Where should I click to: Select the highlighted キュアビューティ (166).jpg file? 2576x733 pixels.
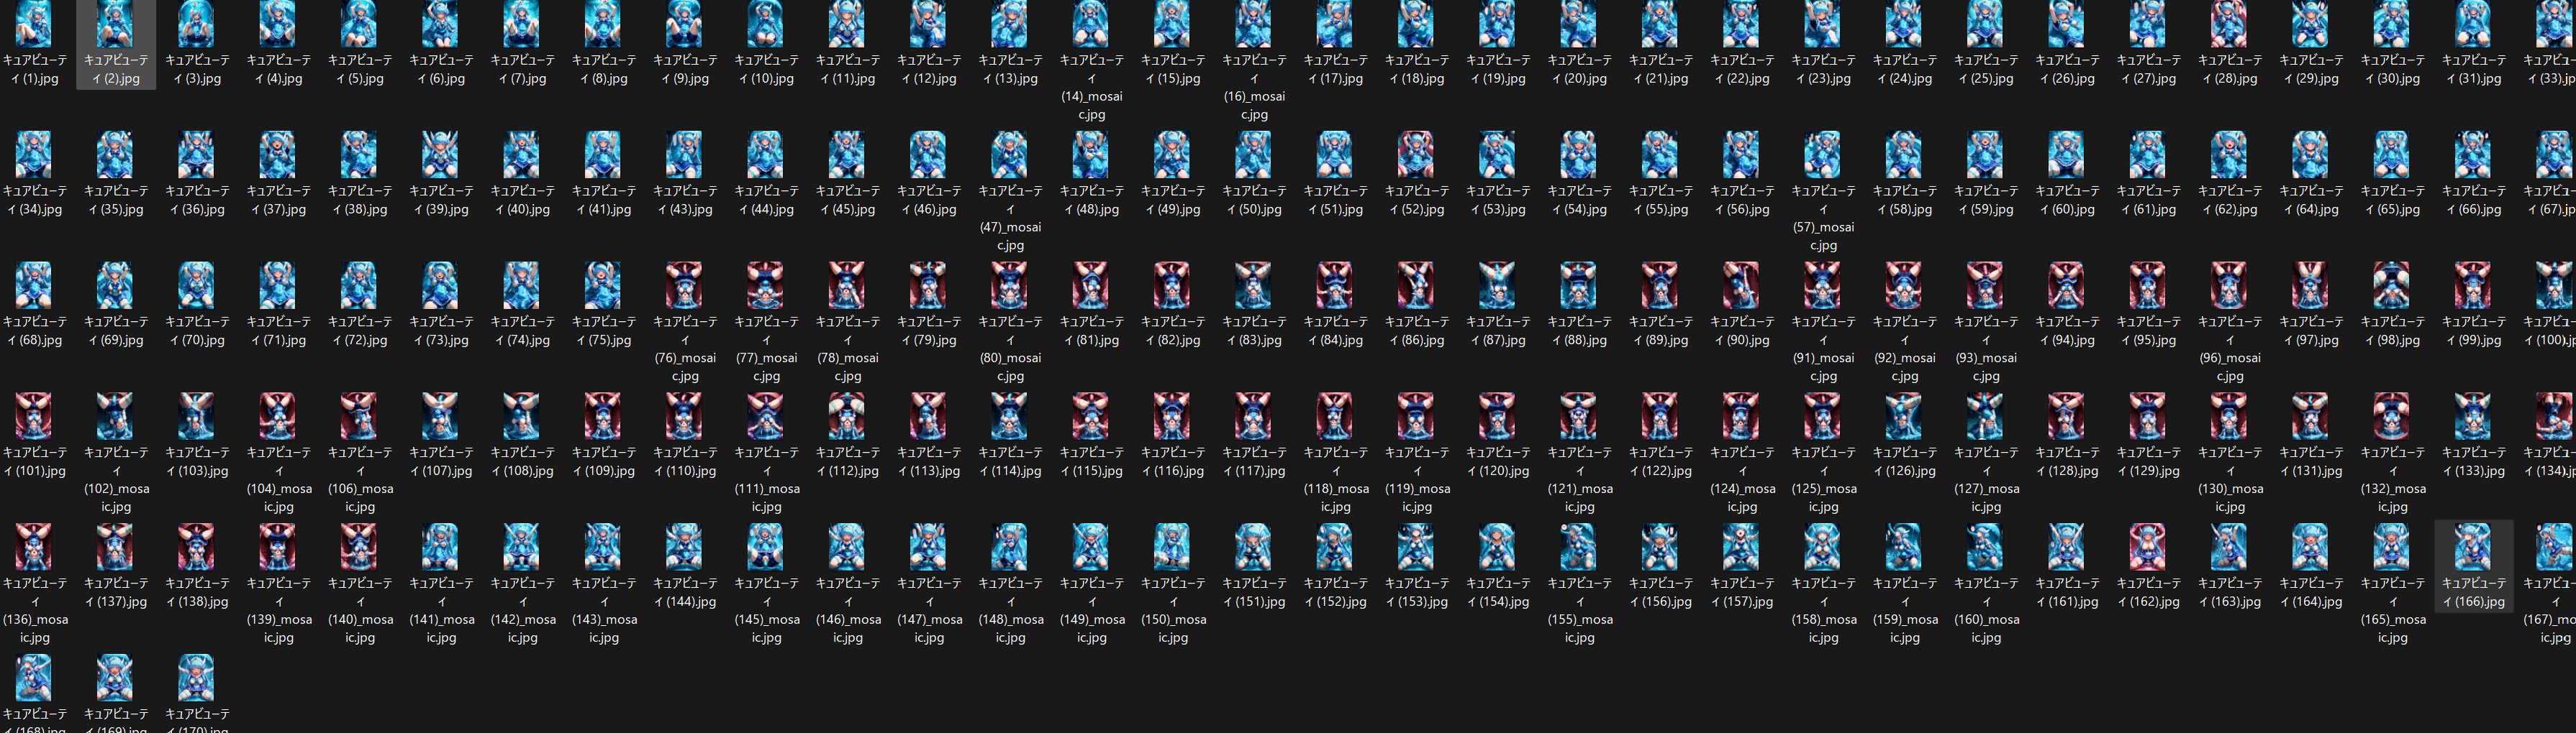pyautogui.click(x=2473, y=546)
